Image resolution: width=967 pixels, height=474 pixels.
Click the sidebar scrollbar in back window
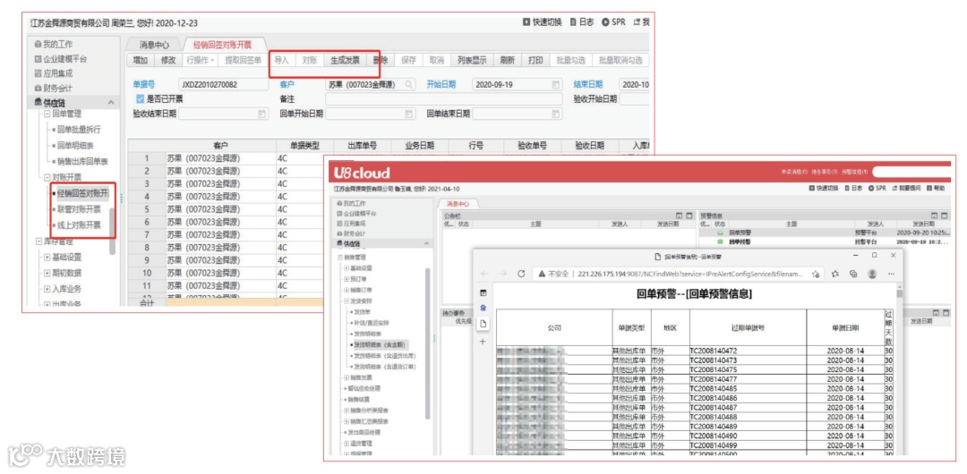point(112,231)
